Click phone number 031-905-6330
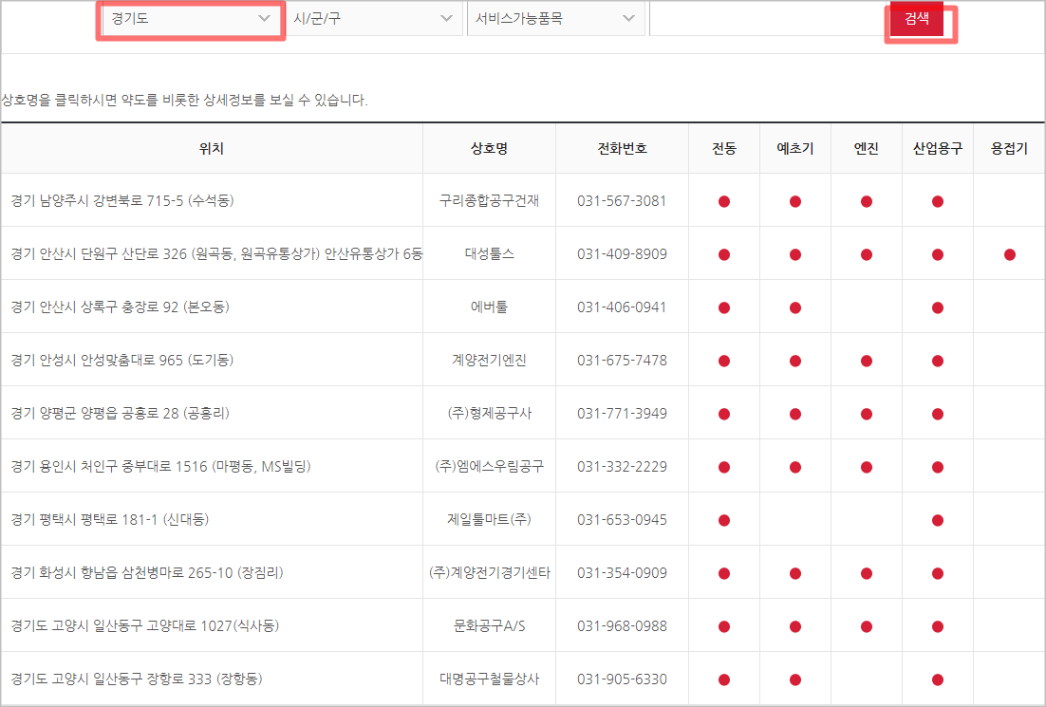 pyautogui.click(x=622, y=679)
